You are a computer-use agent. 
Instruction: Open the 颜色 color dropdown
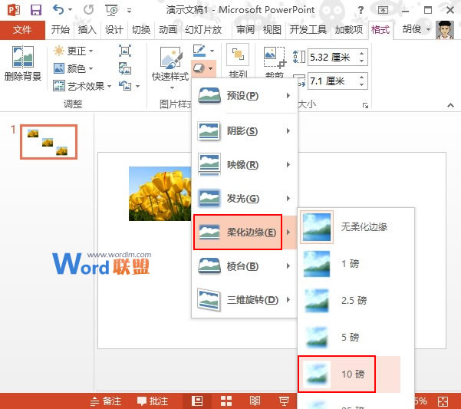tap(73, 68)
